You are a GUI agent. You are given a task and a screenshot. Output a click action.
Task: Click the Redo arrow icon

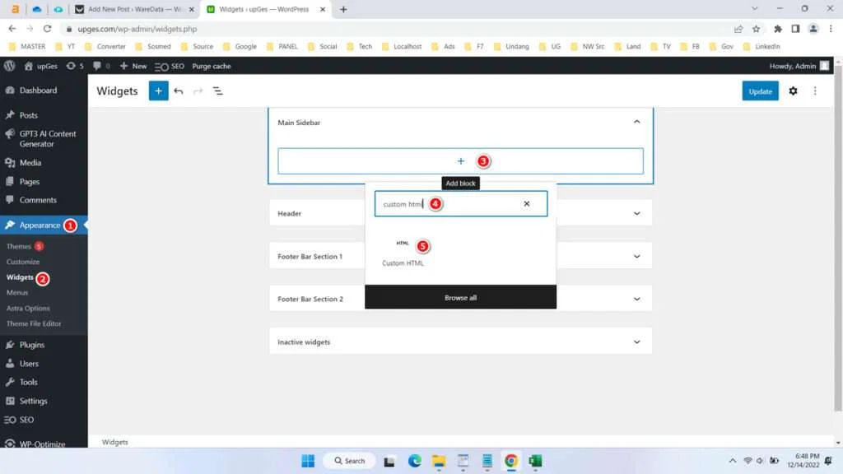(x=198, y=91)
